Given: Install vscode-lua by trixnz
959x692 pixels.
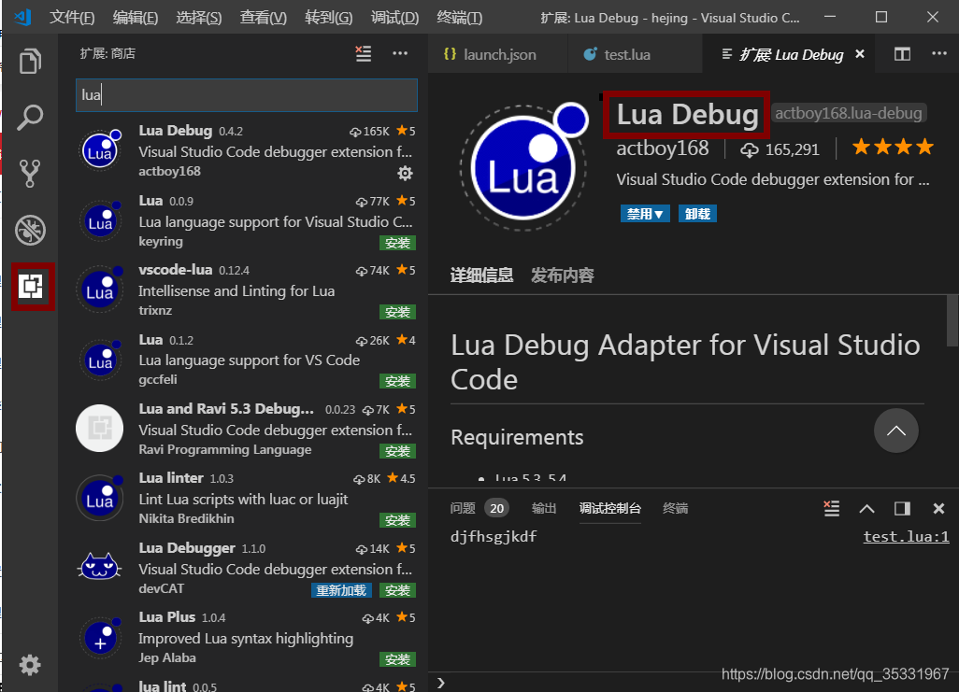Looking at the screenshot, I should click(x=397, y=312).
